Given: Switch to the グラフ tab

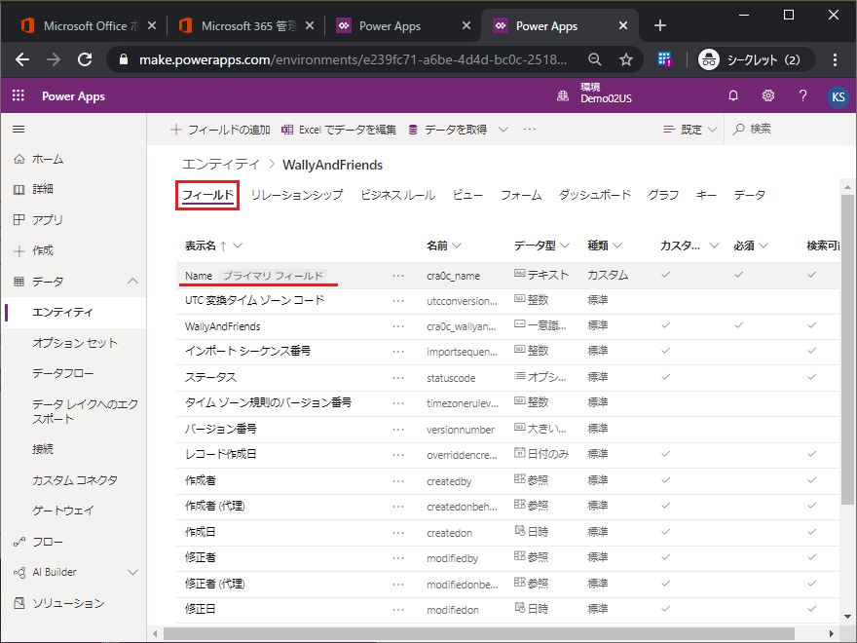Looking at the screenshot, I should point(663,195).
